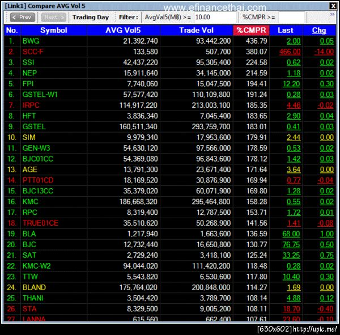The image size is (340, 335).
Task: Sort by the No. column header
Action: pos(12,30)
